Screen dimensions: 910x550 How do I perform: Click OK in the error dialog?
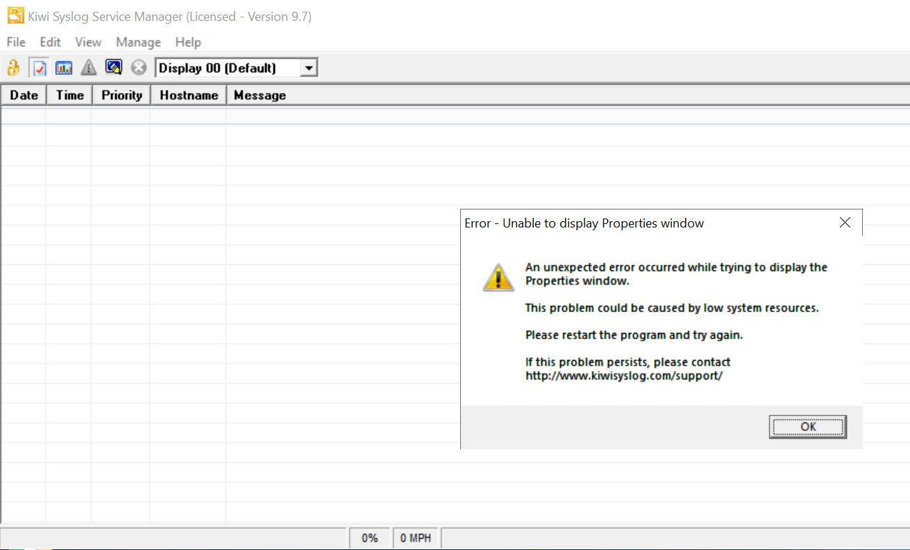tap(808, 427)
